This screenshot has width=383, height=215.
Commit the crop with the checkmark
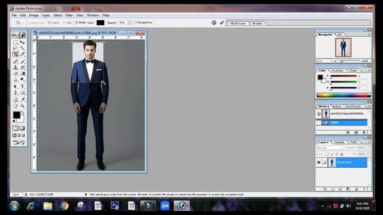tap(222, 23)
